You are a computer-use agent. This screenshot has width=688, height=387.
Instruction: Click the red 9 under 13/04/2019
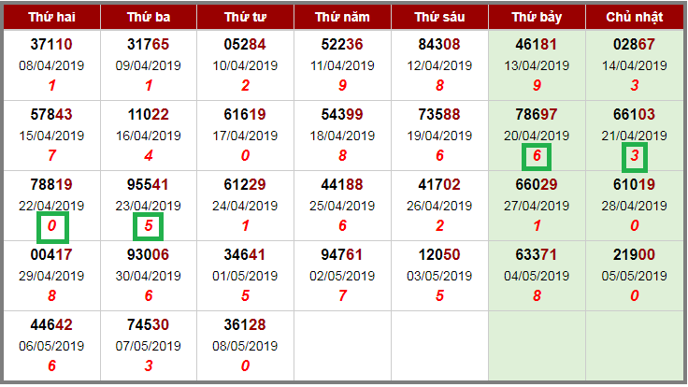coord(537,86)
